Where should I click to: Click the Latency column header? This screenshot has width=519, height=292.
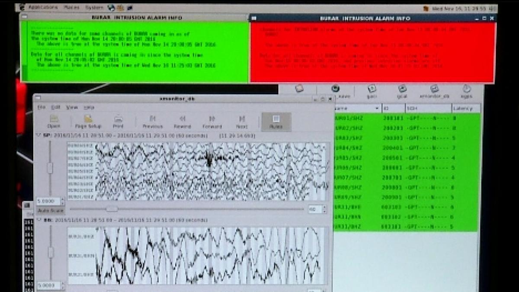(465, 108)
